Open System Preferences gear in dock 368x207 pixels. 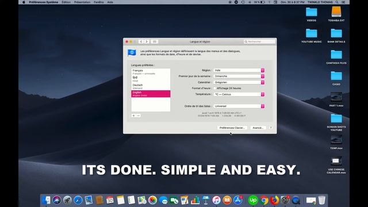pyautogui.click(x=285, y=200)
